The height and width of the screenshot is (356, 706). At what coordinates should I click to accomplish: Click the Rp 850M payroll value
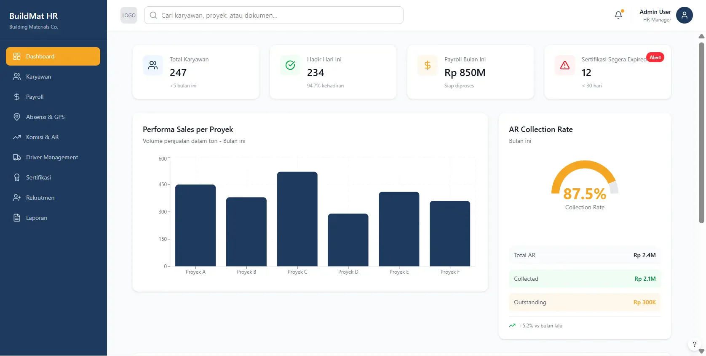[x=465, y=73]
